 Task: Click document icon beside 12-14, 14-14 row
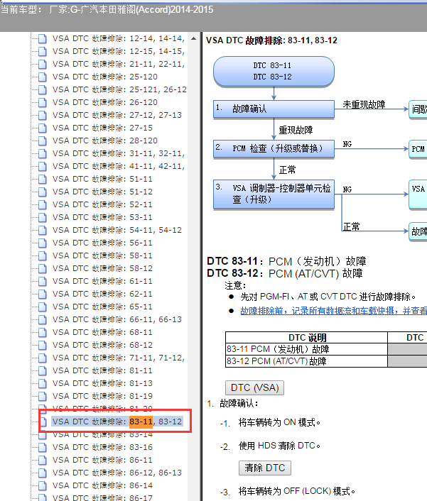tap(42, 38)
